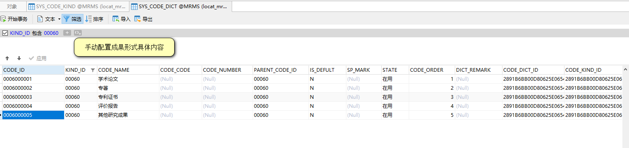The width and height of the screenshot is (629, 148).
Task: Click the 其他研究成果 cell
Action: pos(128,115)
